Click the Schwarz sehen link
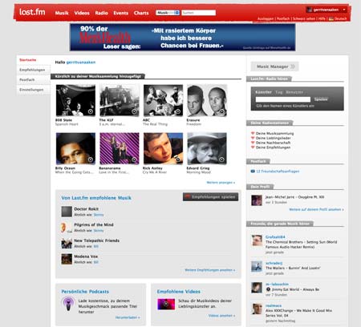The image size is (361, 327). 304,18
